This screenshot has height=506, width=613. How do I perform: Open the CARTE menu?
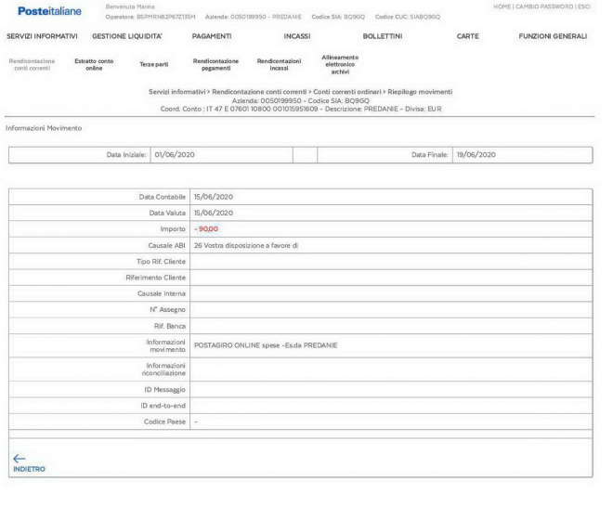pyautogui.click(x=467, y=36)
